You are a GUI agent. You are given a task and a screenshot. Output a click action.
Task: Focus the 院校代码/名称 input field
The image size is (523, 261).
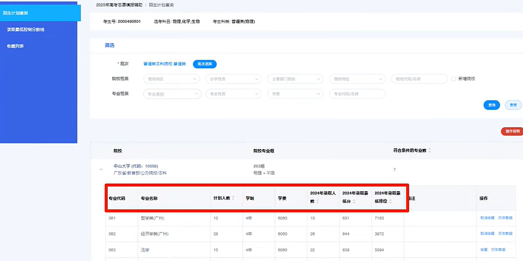tap(419, 79)
